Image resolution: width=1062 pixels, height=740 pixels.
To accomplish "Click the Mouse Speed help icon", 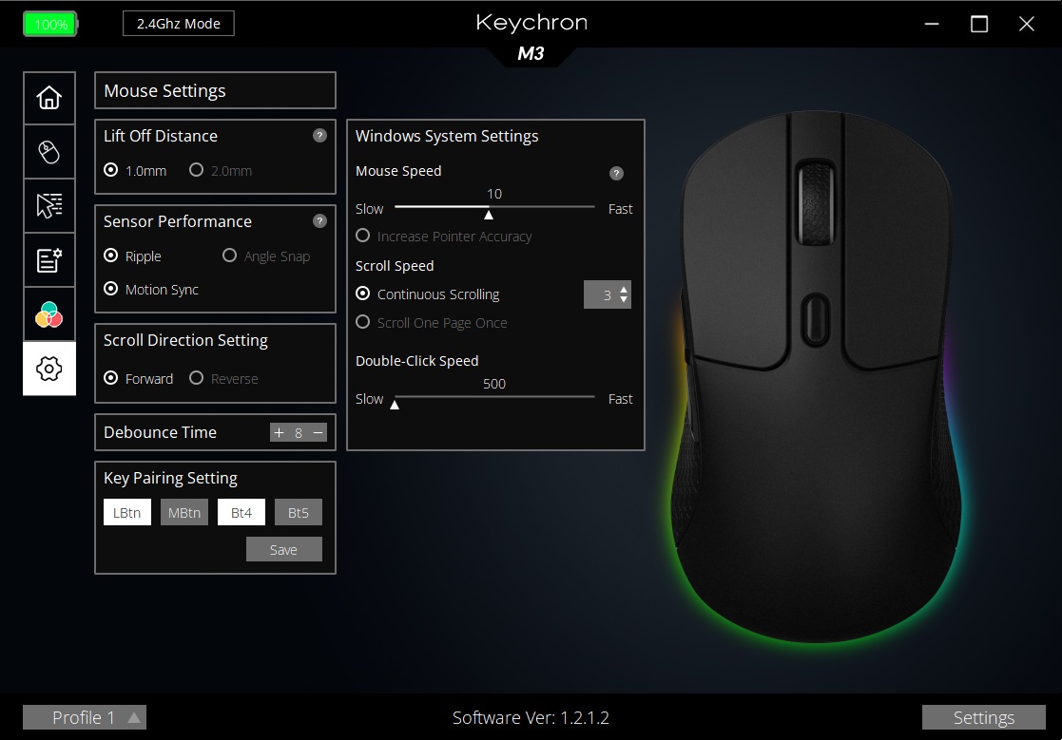I will pos(616,173).
